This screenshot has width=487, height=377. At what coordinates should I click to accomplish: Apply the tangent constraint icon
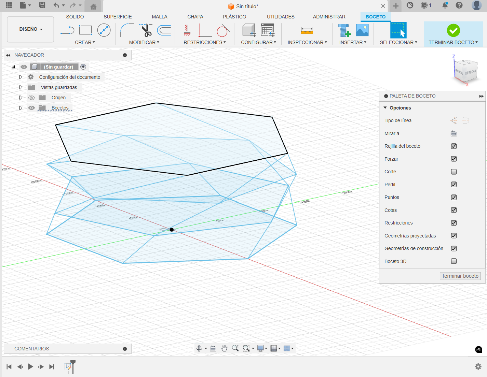223,30
